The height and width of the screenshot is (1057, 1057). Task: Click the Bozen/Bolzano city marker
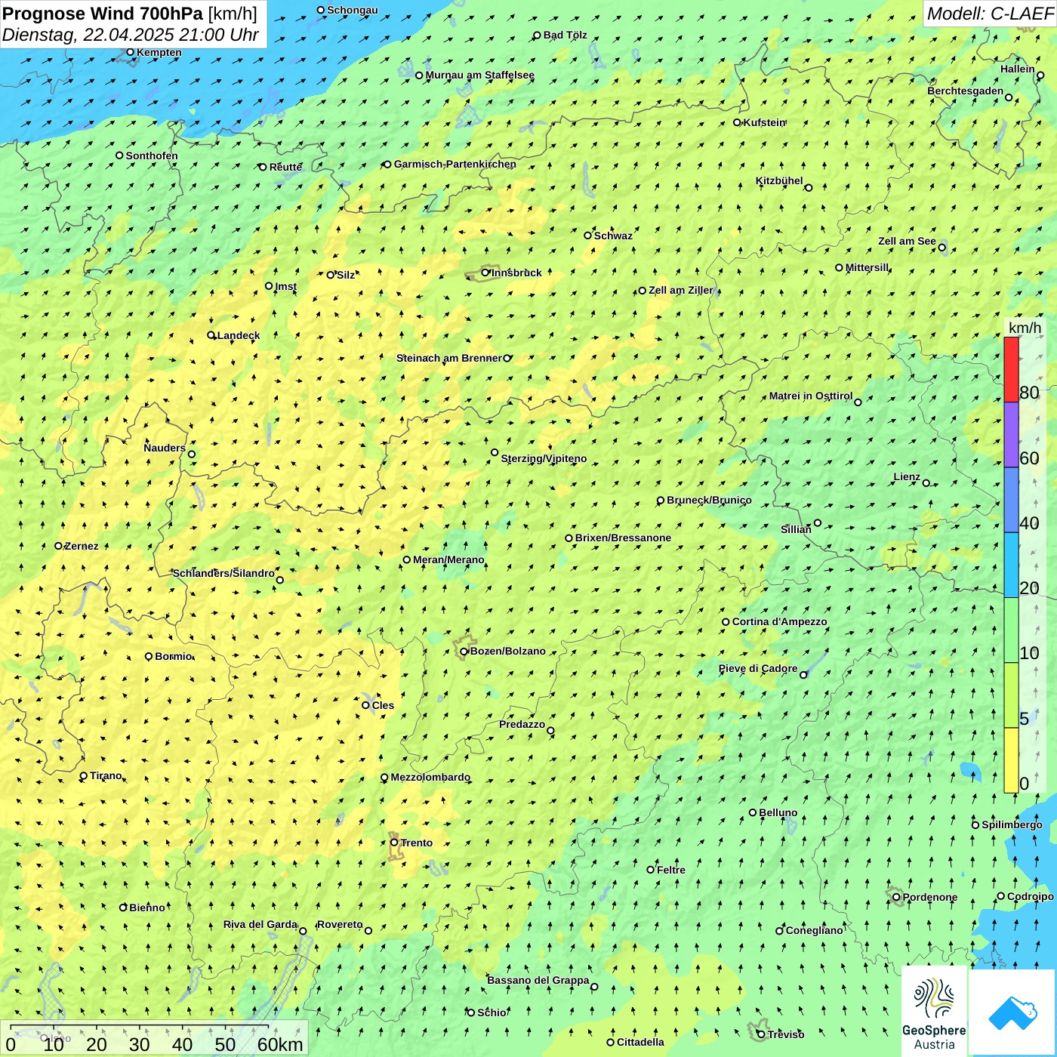click(464, 651)
